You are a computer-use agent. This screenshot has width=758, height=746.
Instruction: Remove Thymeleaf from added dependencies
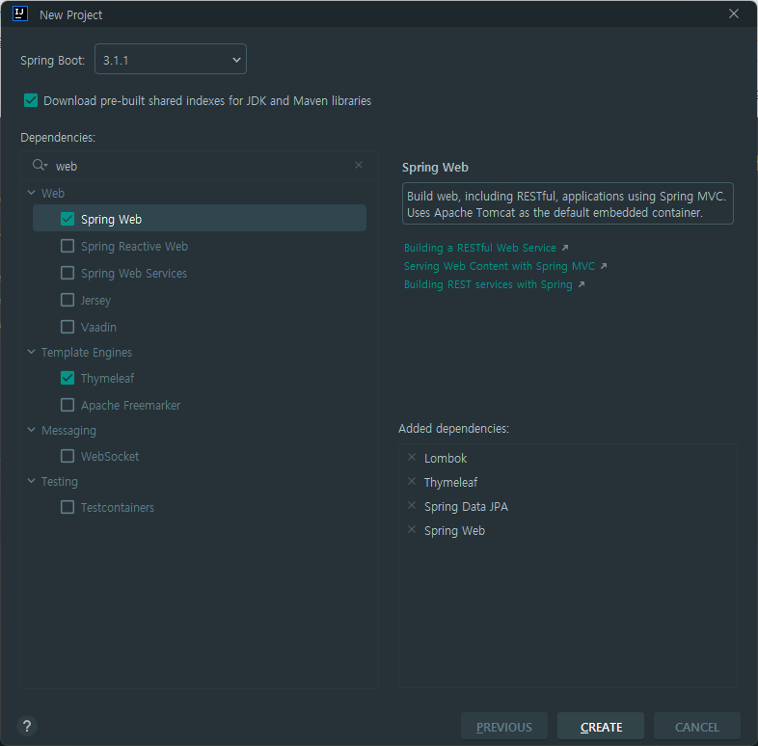click(412, 481)
